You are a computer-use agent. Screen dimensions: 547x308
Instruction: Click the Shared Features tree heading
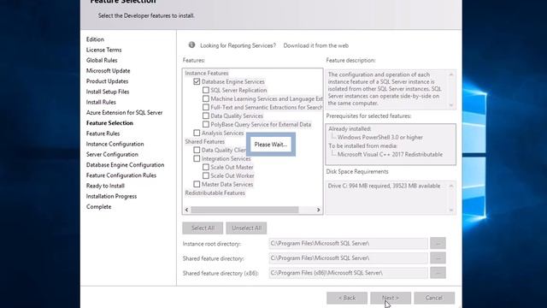coord(205,141)
